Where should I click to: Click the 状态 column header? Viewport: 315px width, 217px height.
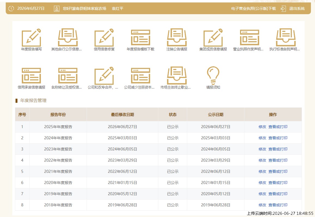point(172,114)
